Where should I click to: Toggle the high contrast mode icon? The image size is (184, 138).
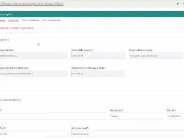click(177, 4)
